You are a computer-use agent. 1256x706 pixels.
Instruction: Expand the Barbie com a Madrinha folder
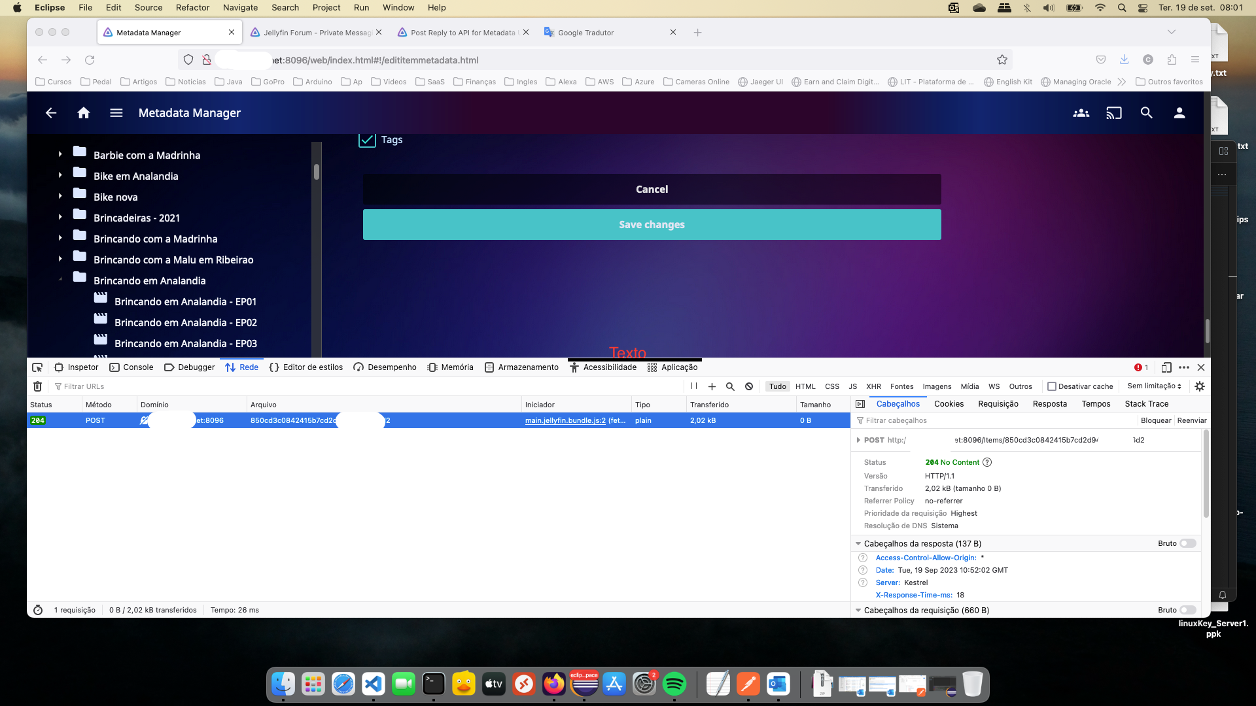(60, 155)
